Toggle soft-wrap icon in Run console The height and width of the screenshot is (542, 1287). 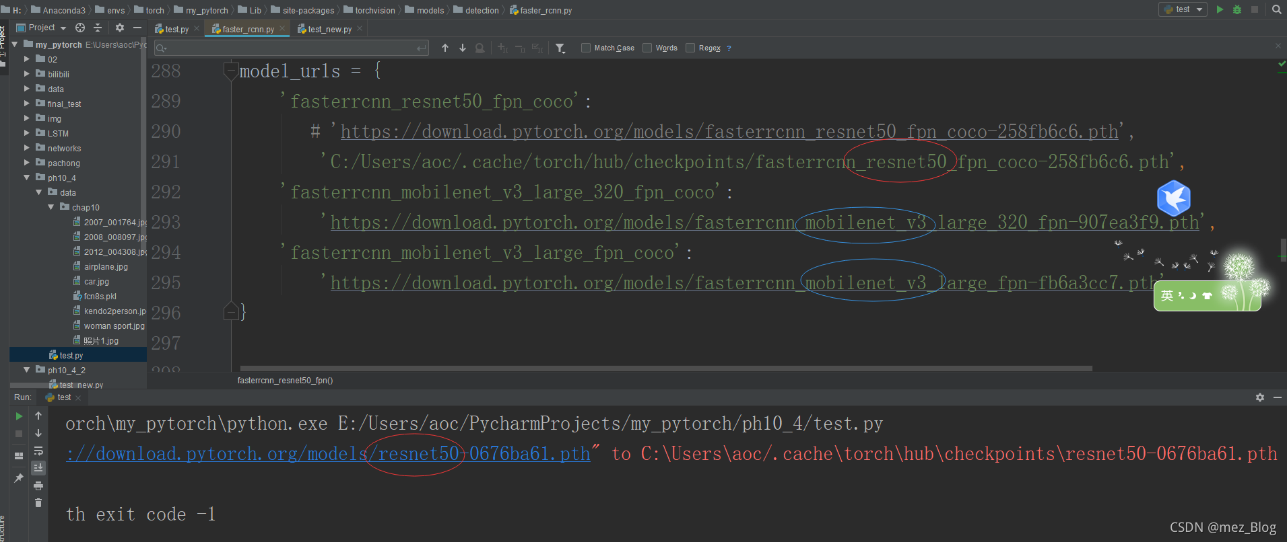pos(38,451)
